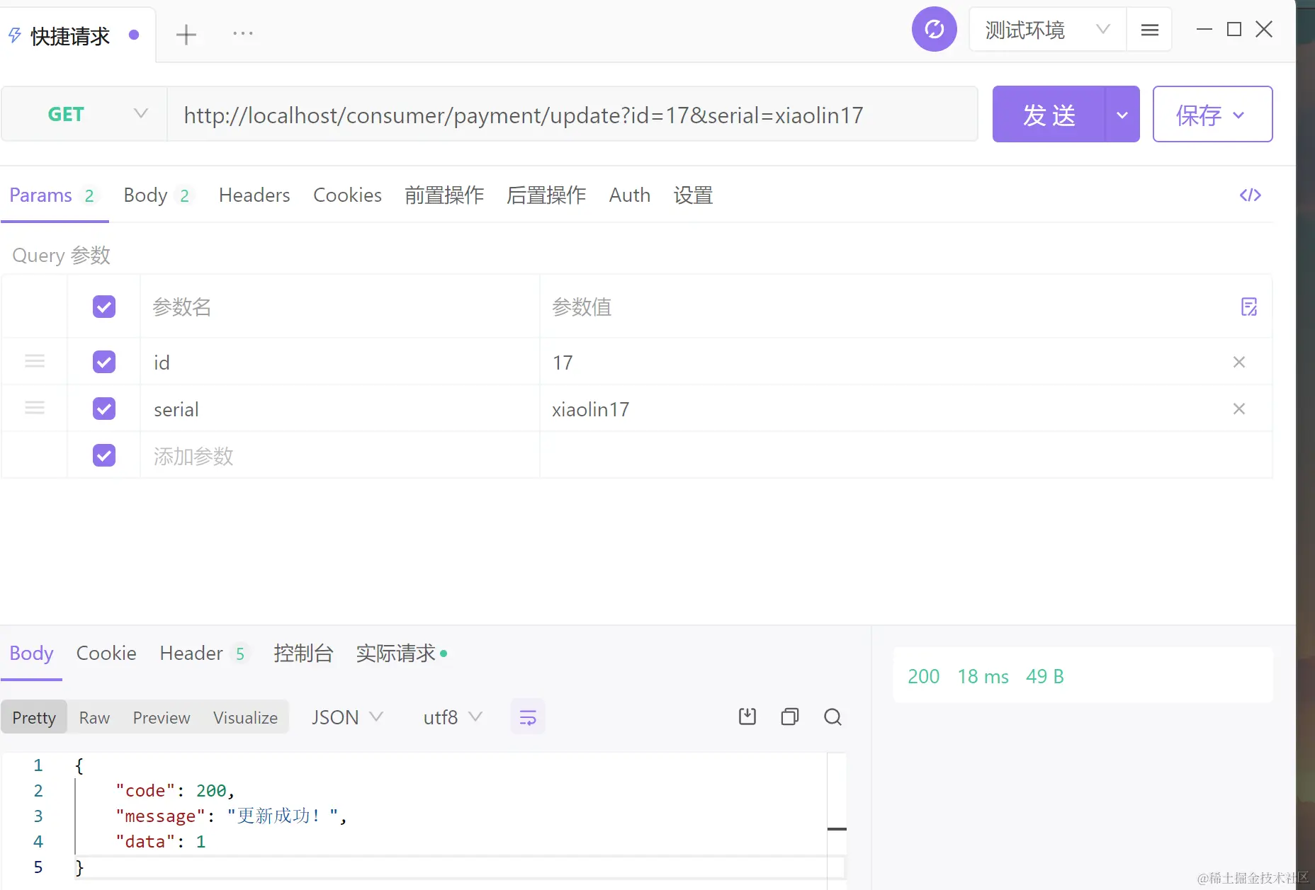Expand the send button arrow options

[1122, 114]
